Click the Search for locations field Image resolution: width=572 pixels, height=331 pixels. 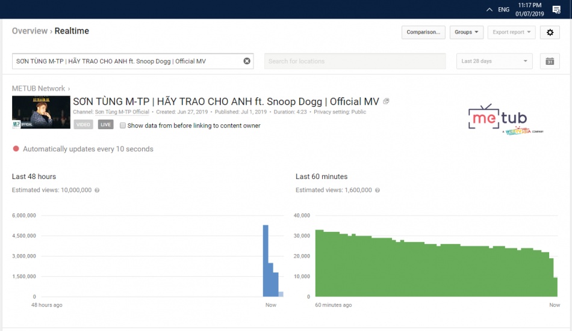355,61
